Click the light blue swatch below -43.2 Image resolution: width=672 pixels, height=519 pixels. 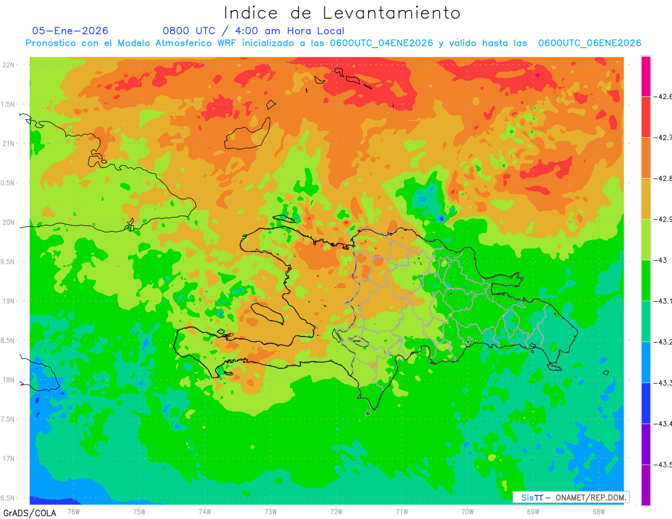(x=646, y=362)
